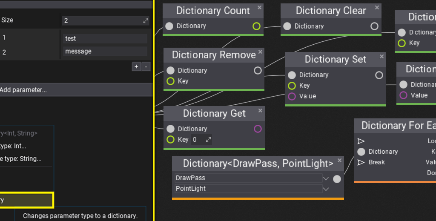The height and width of the screenshot is (221, 436).
Task: Expand Dictionary Get Key value arrow
Action: [x=208, y=140]
